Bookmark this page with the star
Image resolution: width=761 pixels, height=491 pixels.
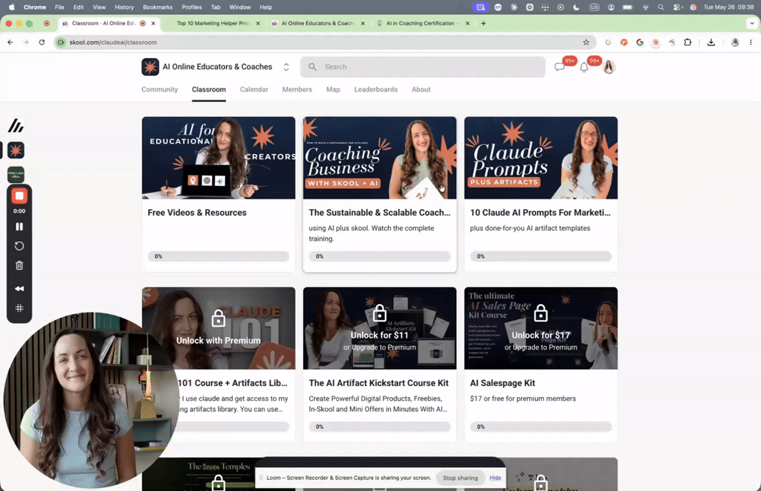586,42
